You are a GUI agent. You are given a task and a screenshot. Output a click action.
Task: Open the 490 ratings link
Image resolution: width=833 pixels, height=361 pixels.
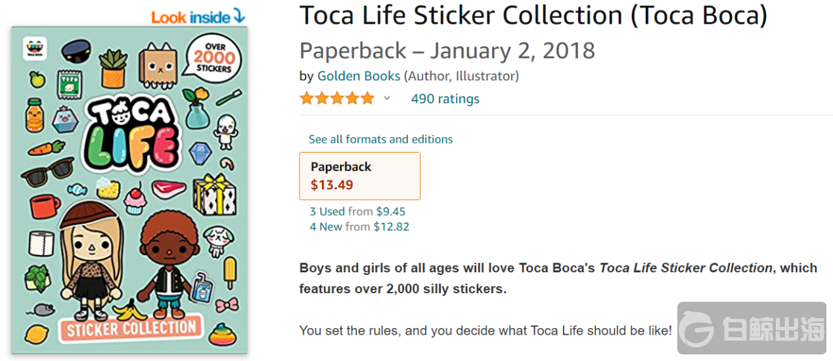(445, 99)
